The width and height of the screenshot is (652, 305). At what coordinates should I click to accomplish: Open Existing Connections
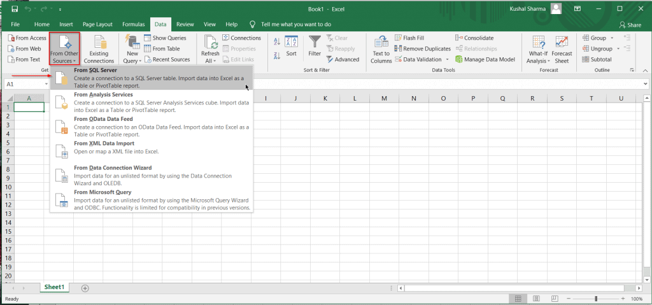click(x=99, y=49)
